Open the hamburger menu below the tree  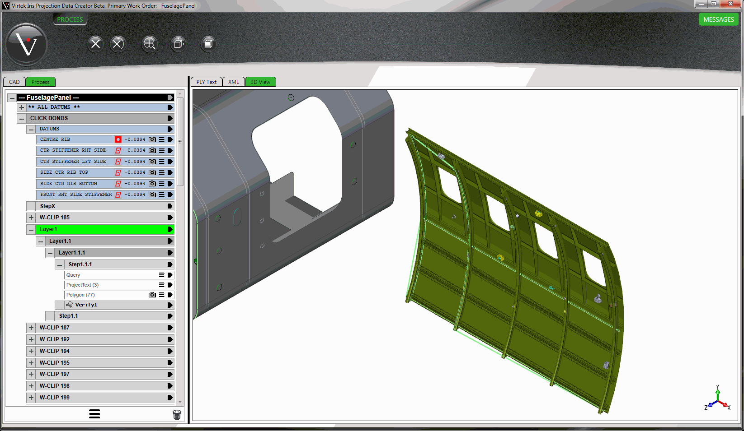[x=94, y=414]
